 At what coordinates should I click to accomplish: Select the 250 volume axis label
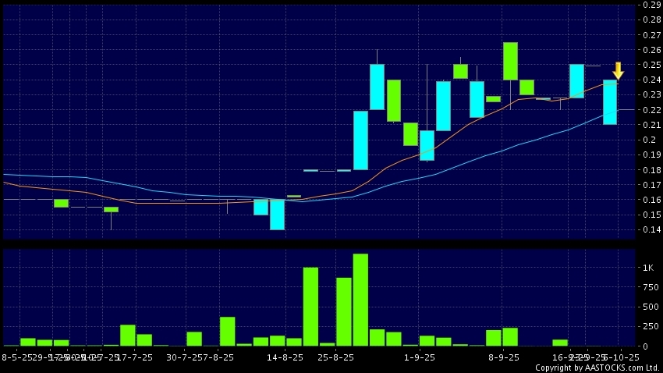[x=648, y=326]
